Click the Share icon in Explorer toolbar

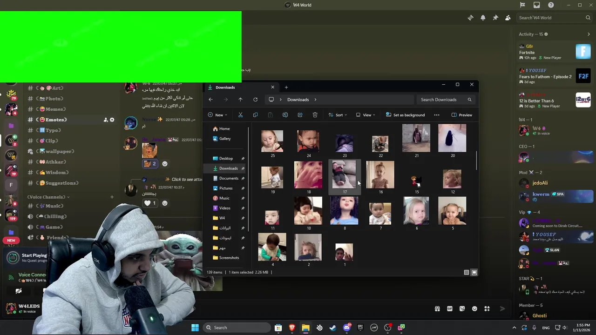[300, 115]
